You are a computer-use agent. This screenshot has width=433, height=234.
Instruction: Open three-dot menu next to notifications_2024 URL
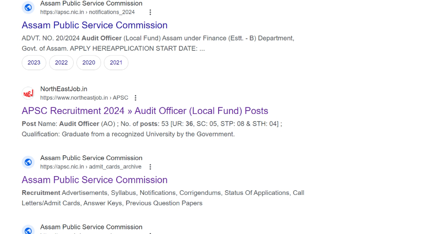pos(150,12)
